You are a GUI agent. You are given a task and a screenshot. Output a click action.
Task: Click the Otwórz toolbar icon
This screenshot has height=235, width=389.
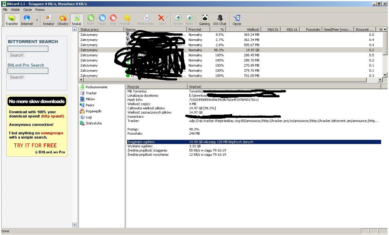point(63,20)
